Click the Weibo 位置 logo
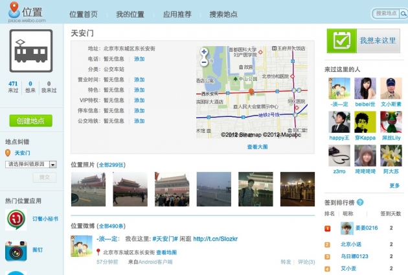The height and width of the screenshot is (275, 408). [x=26, y=12]
